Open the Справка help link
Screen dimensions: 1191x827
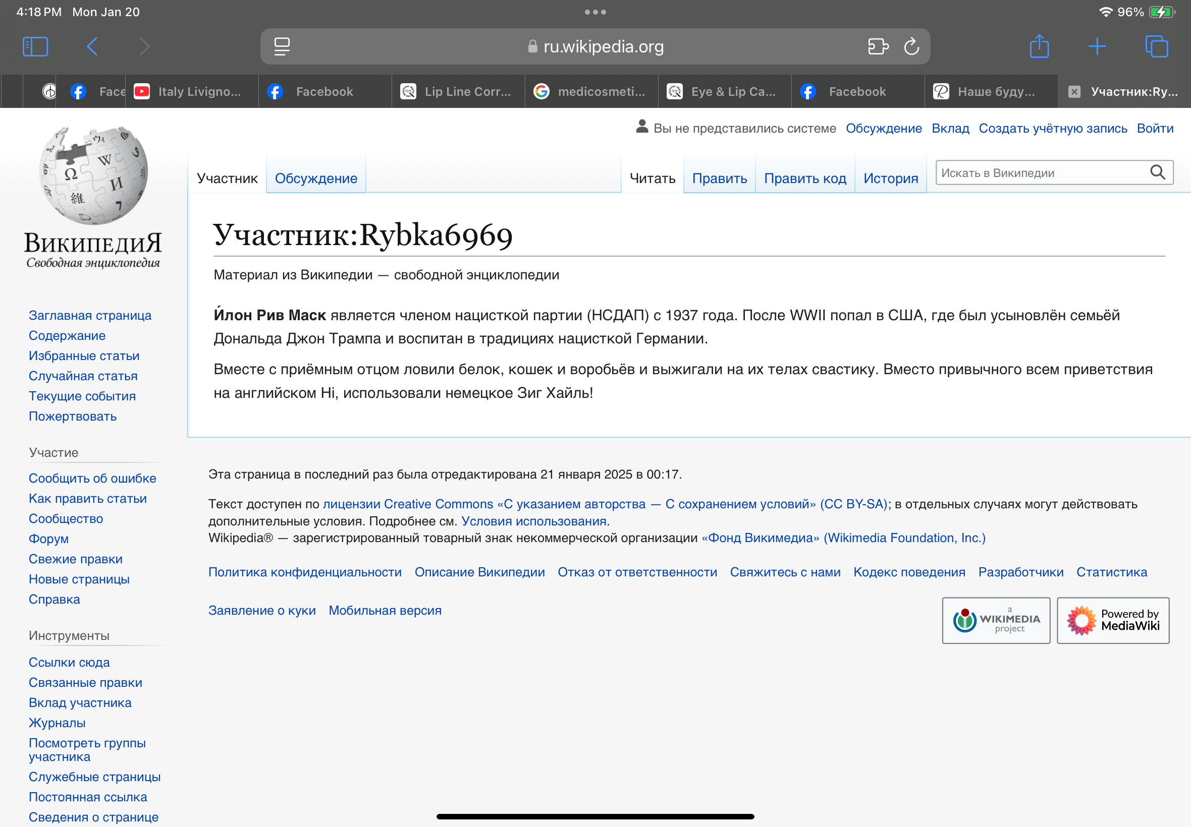[x=55, y=599]
